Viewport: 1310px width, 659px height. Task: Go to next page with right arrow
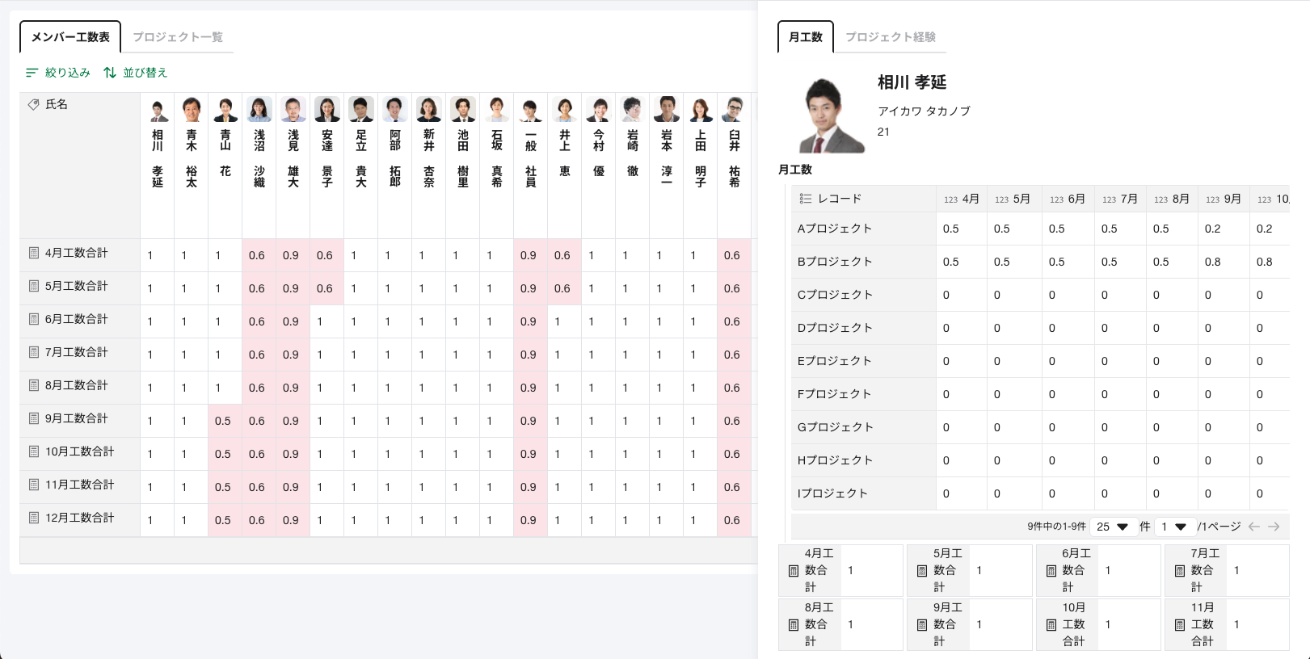pos(1274,527)
